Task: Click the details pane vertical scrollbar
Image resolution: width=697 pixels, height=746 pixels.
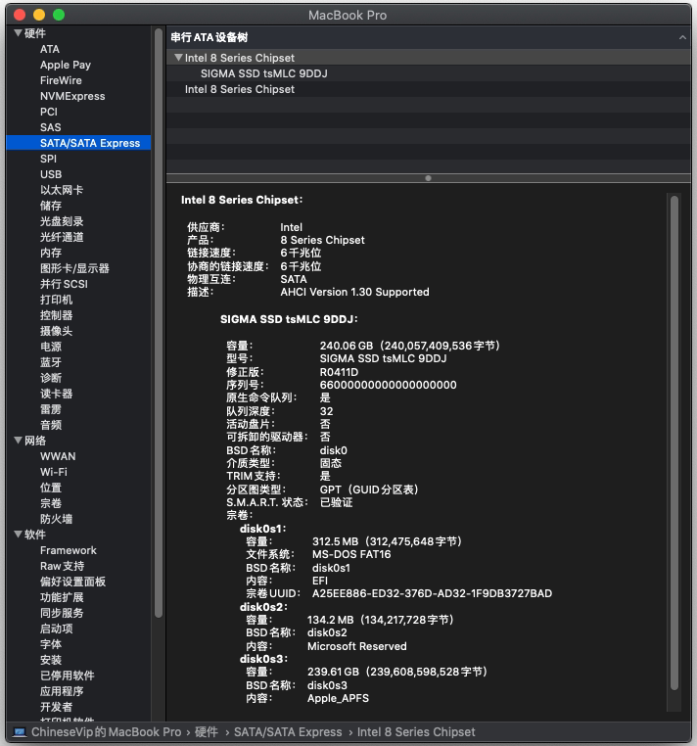Action: click(x=674, y=443)
